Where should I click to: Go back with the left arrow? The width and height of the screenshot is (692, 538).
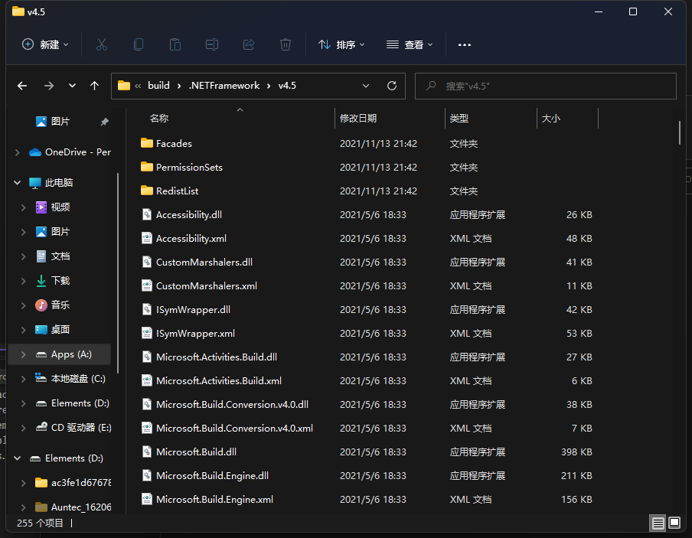(x=22, y=86)
